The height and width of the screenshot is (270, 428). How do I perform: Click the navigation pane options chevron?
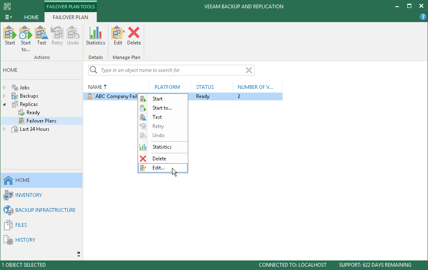click(79, 254)
